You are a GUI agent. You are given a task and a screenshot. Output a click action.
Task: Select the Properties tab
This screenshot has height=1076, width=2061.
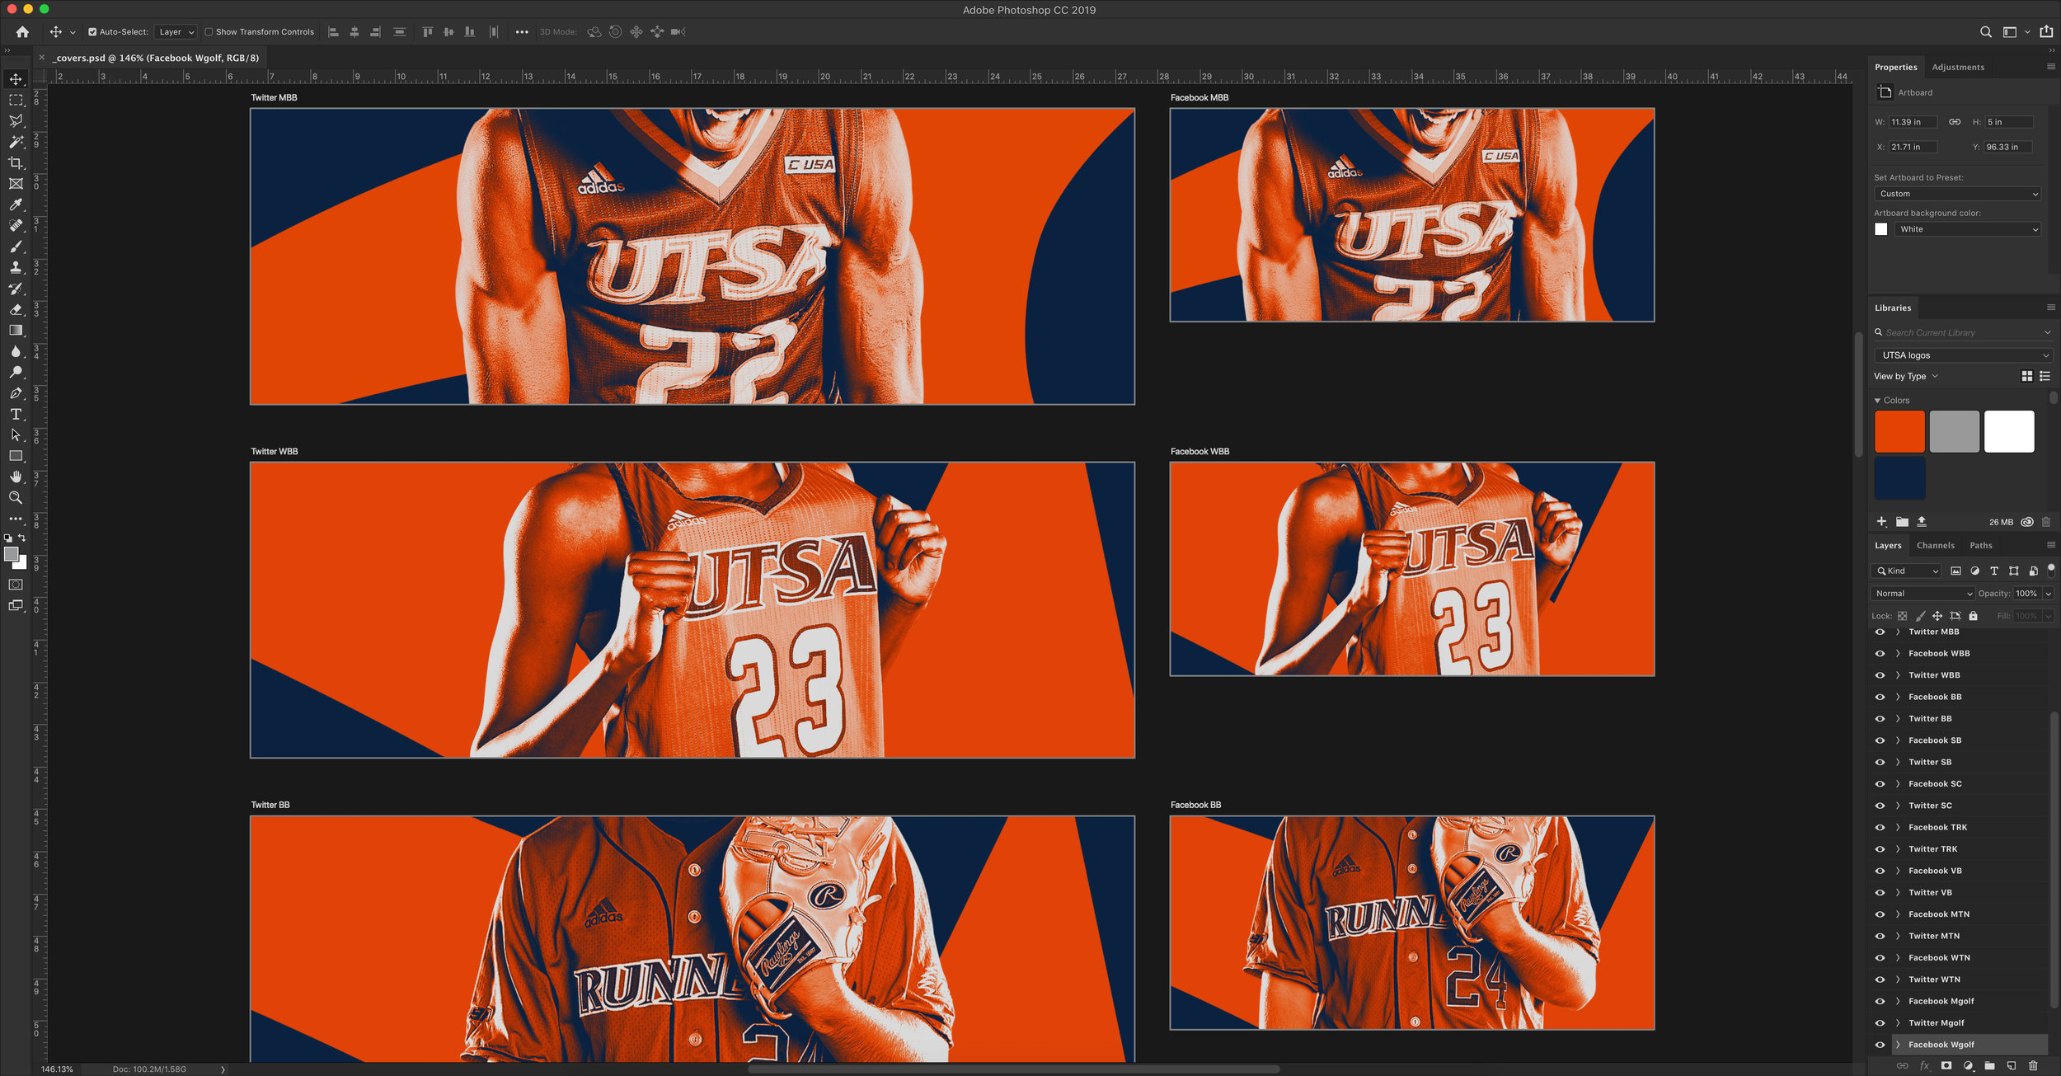tap(1895, 68)
